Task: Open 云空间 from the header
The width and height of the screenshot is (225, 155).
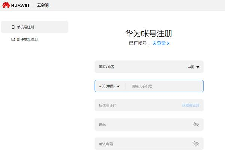Action: click(43, 5)
